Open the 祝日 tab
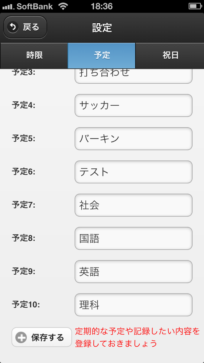Screen dimensions: 204x363 point(170,56)
